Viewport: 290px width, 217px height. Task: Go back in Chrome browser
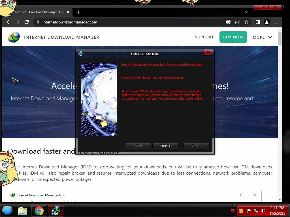pos(8,22)
